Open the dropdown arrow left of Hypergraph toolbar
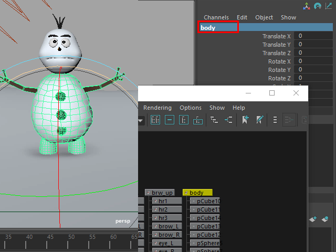The image size is (336, 252). point(141,120)
